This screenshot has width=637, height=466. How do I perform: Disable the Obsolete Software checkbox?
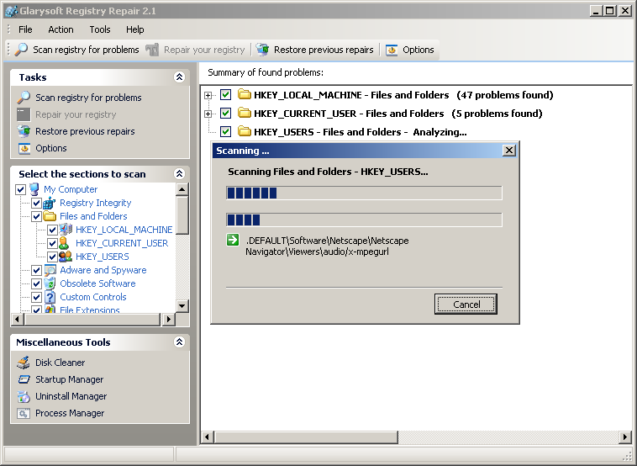coord(37,283)
